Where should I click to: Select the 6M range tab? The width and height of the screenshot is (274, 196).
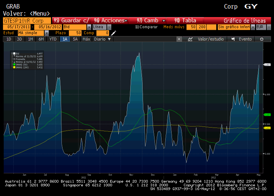tap(41, 39)
